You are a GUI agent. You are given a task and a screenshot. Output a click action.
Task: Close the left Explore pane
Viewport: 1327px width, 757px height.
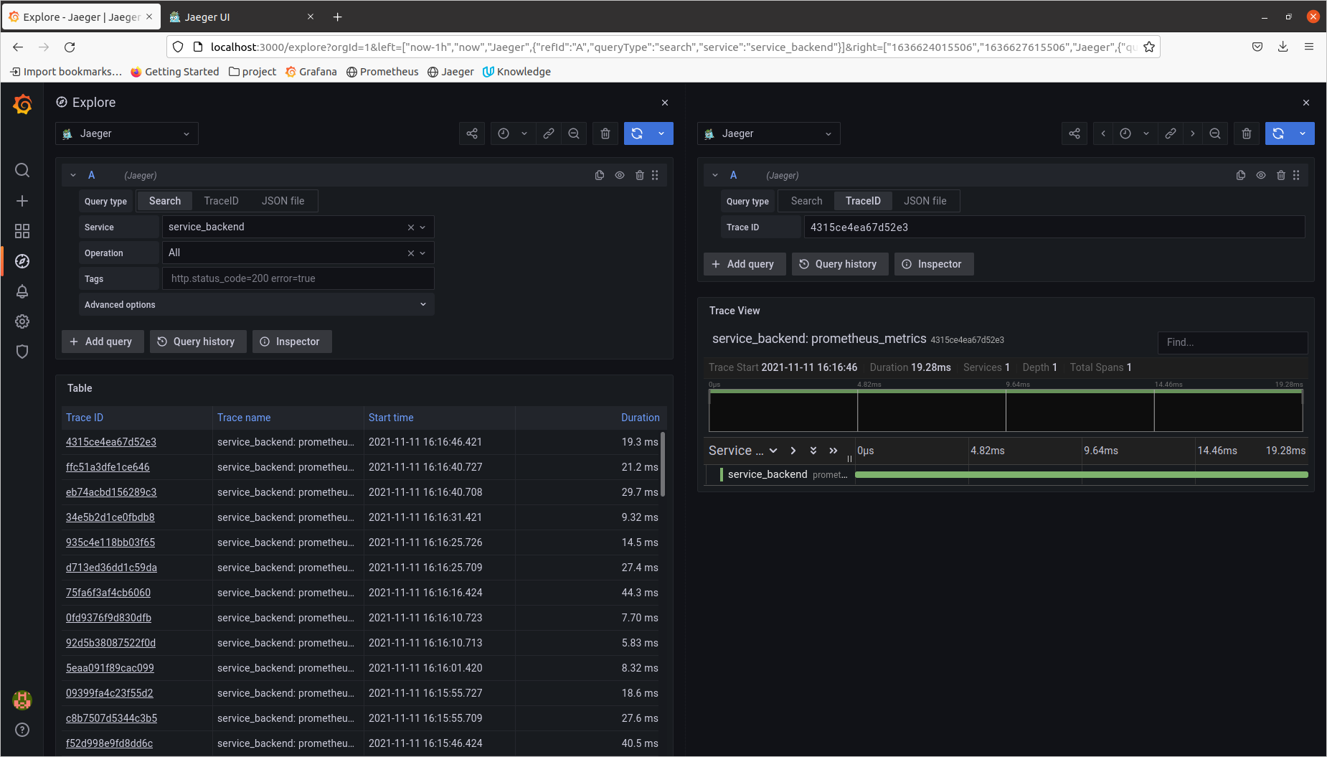(x=665, y=103)
